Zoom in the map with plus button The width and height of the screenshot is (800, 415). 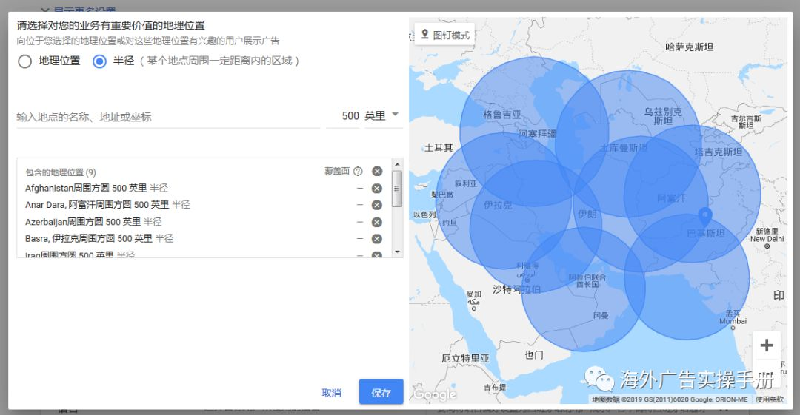pos(767,345)
